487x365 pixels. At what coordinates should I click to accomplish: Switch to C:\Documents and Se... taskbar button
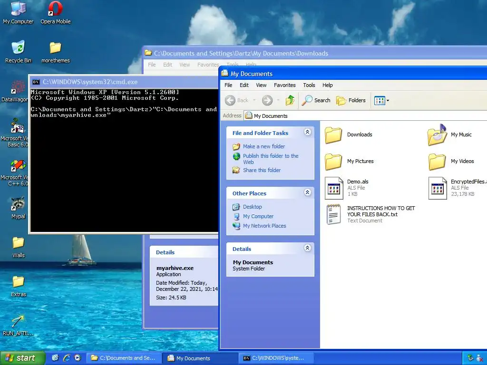tap(123, 358)
